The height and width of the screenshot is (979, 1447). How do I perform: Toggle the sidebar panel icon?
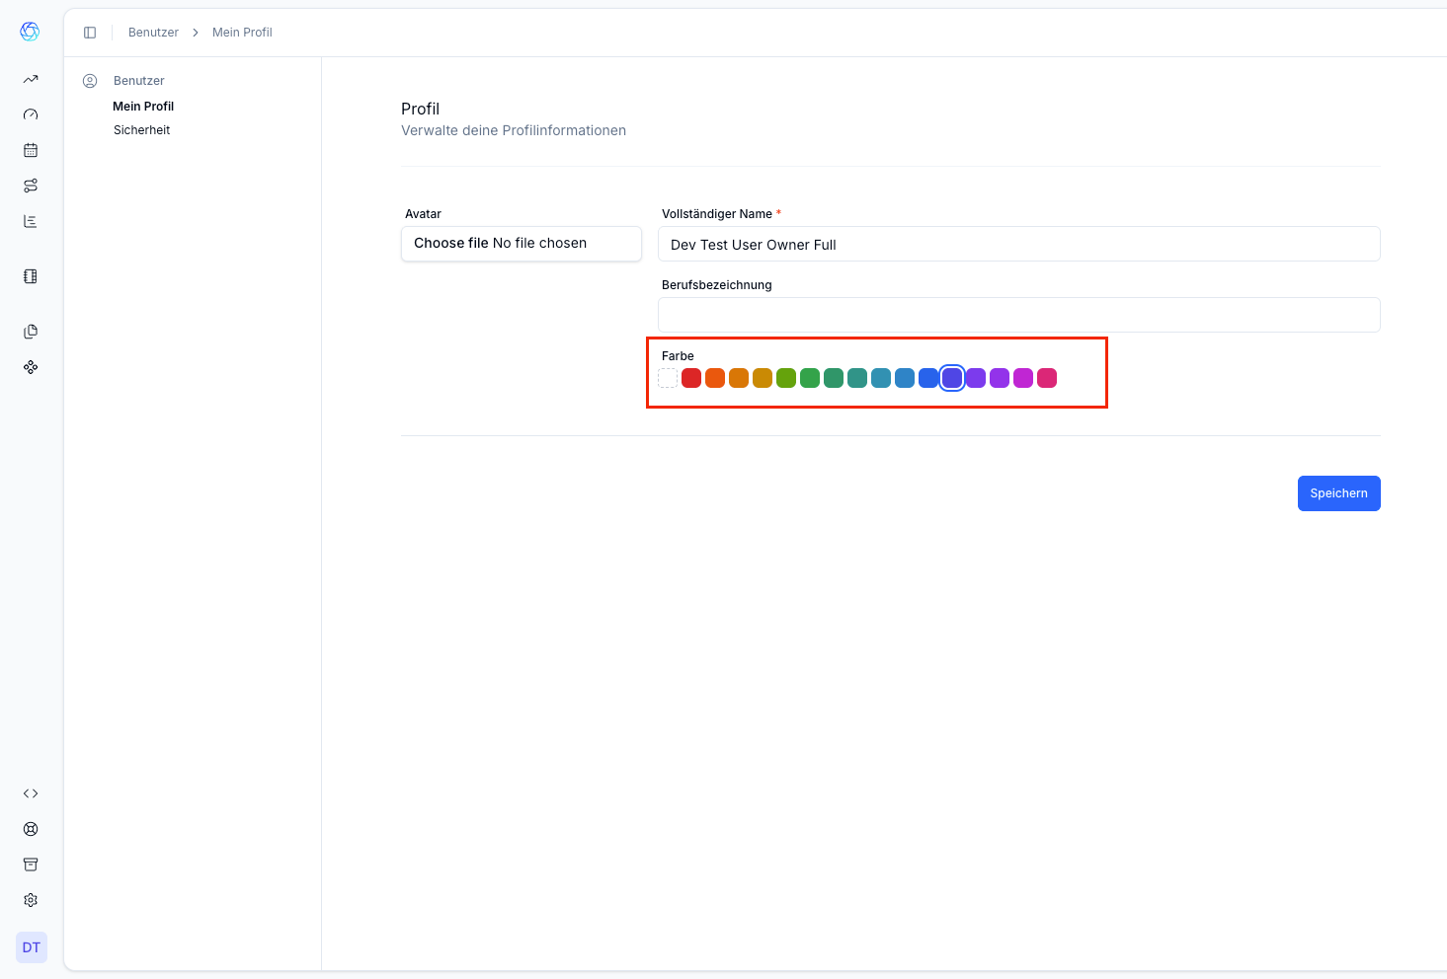point(90,33)
